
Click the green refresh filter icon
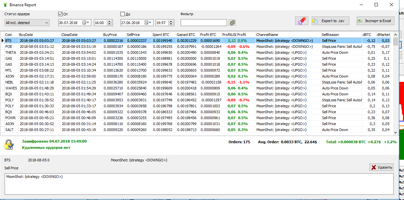point(233,23)
